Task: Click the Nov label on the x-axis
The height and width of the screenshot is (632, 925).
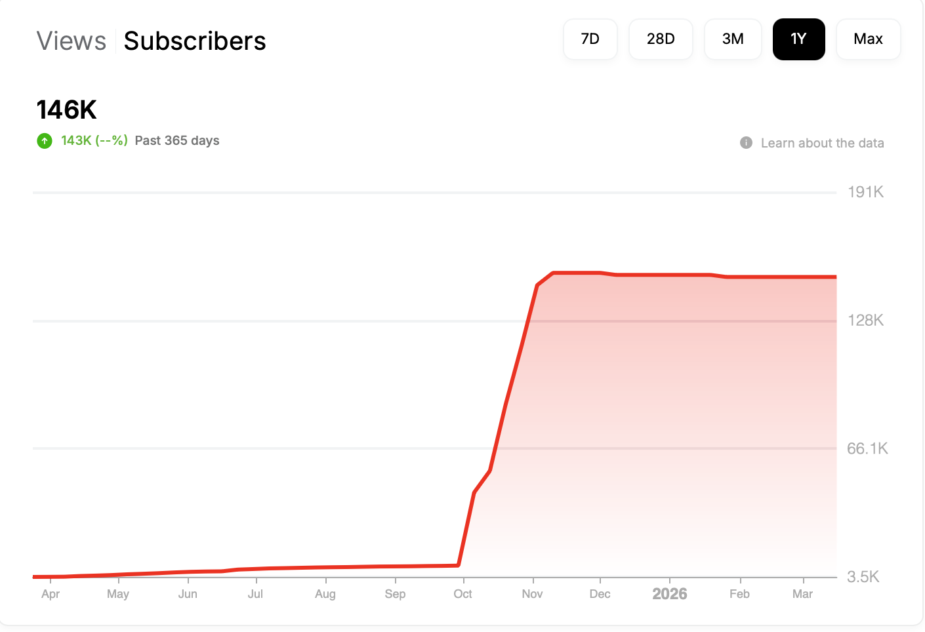Action: pos(532,594)
